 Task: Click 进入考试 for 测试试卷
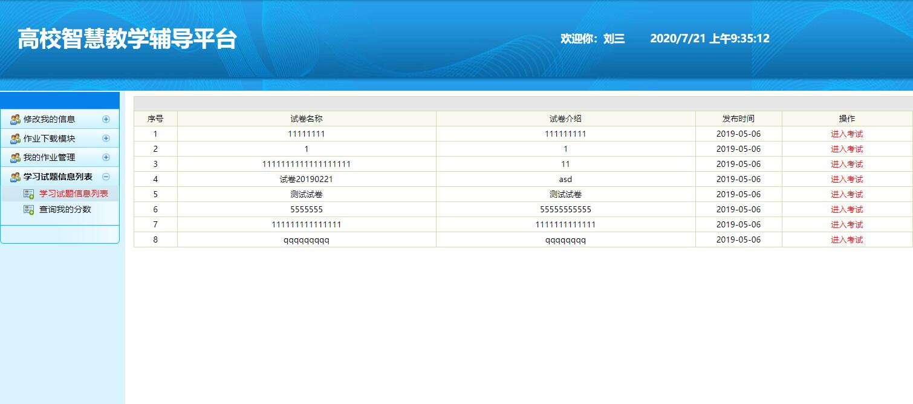[848, 194]
